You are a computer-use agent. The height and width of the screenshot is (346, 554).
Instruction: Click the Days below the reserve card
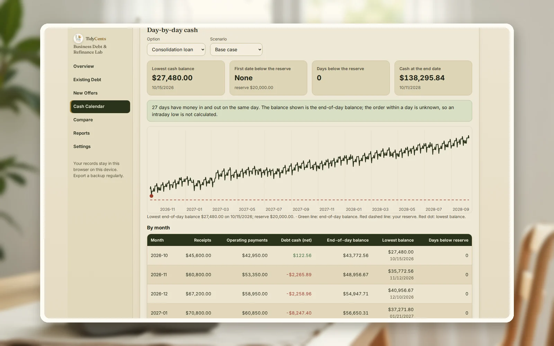click(x=351, y=78)
